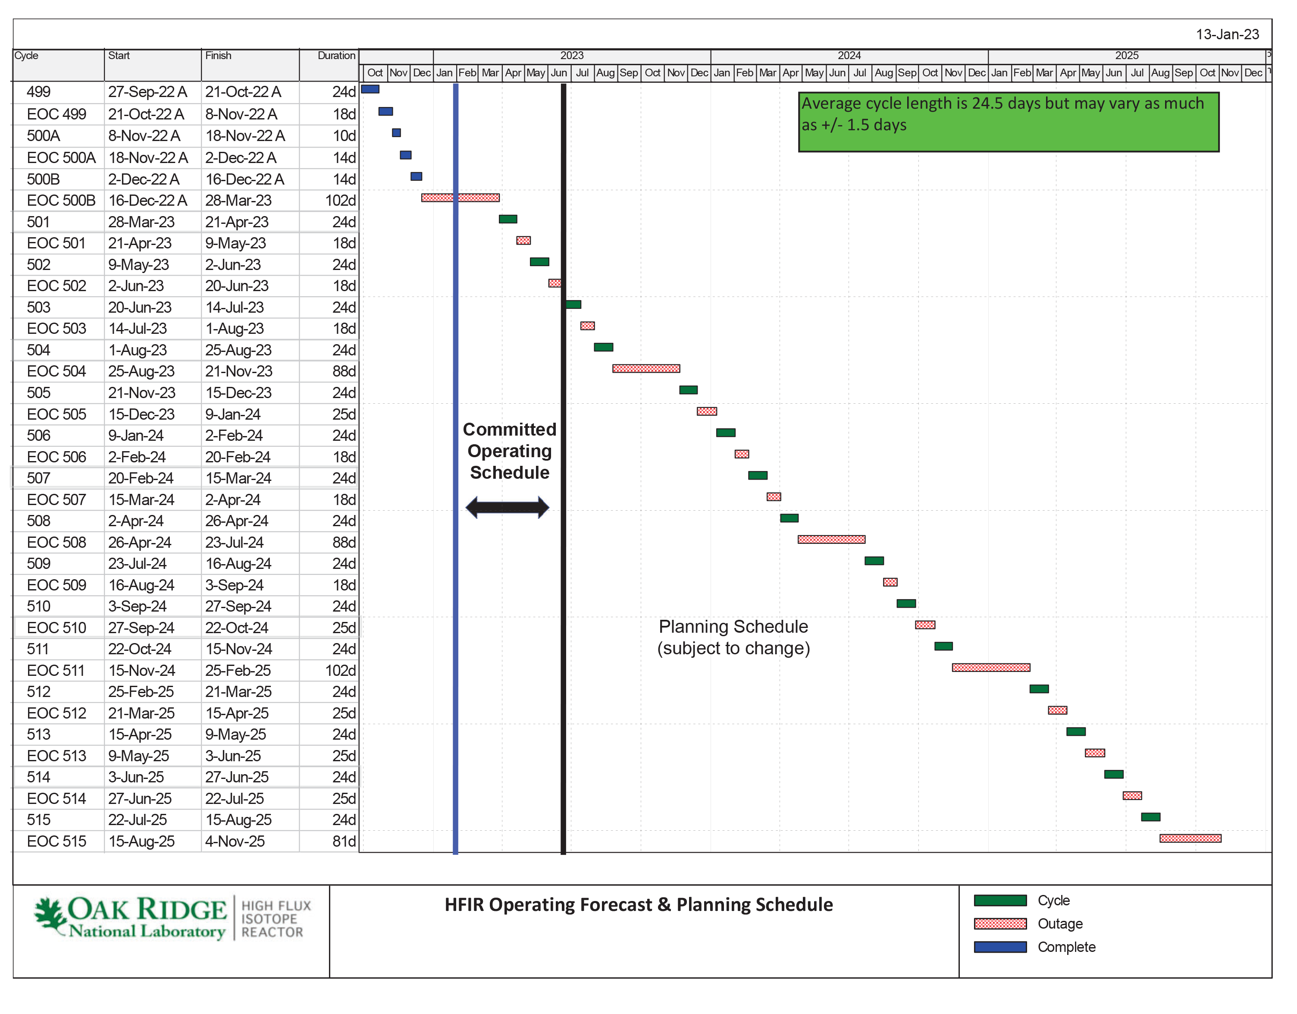Click the EOC 511 outage bar

click(x=990, y=668)
